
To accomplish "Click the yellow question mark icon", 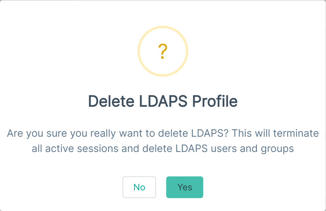I will (163, 51).
